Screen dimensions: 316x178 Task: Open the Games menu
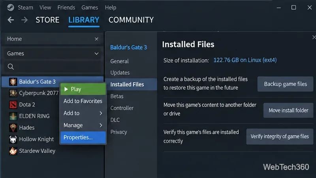point(90,8)
